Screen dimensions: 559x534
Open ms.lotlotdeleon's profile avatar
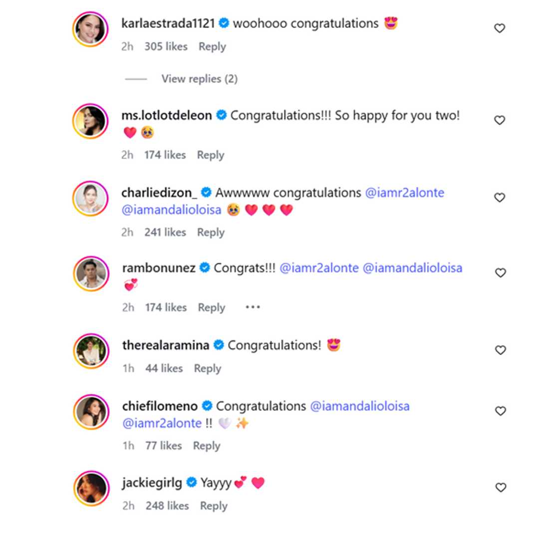(x=90, y=120)
